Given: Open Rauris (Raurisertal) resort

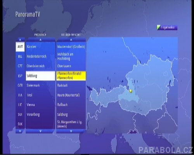Looking at the screenshot, I should point(71,95).
